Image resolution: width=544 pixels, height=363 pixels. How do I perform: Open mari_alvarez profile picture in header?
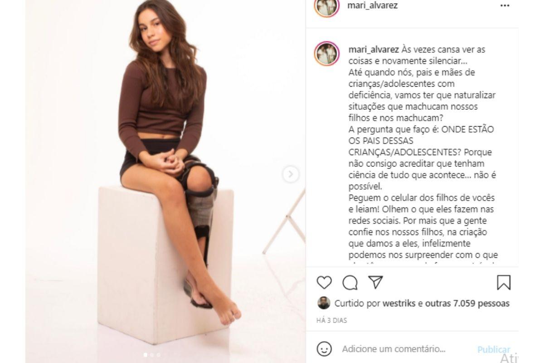pyautogui.click(x=326, y=6)
